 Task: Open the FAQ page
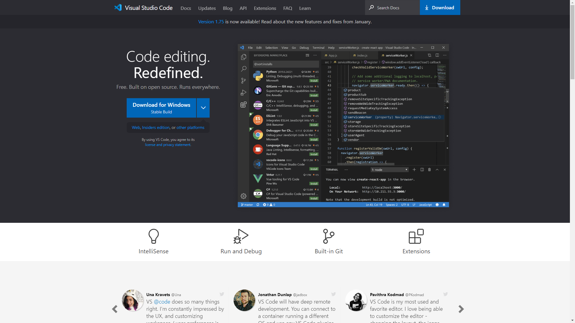288,8
